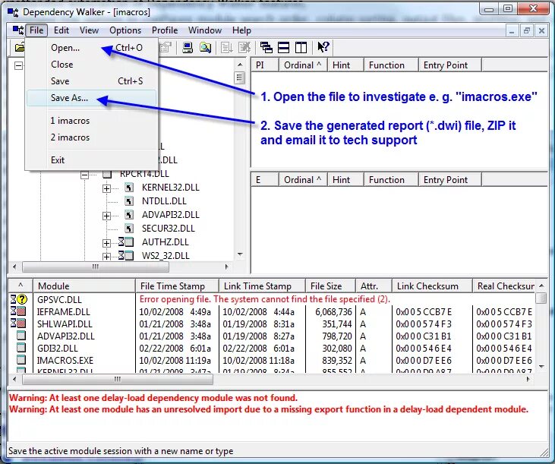555x464 pixels.
Task: Sort by File Size column header
Action: [x=330, y=286]
